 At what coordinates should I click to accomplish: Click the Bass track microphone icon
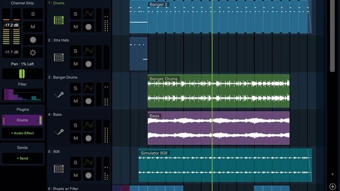coord(59,132)
